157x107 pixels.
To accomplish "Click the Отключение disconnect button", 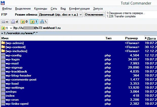I will pyautogui.click(x=94, y=15).
